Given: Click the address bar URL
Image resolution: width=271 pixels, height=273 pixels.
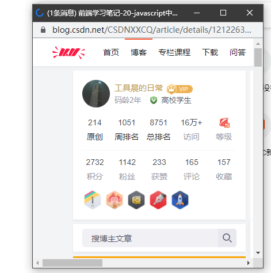Looking at the screenshot, I should (x=152, y=30).
